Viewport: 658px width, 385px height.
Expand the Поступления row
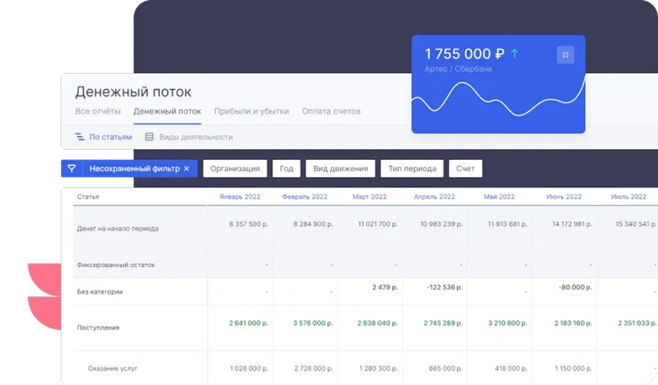click(x=98, y=327)
